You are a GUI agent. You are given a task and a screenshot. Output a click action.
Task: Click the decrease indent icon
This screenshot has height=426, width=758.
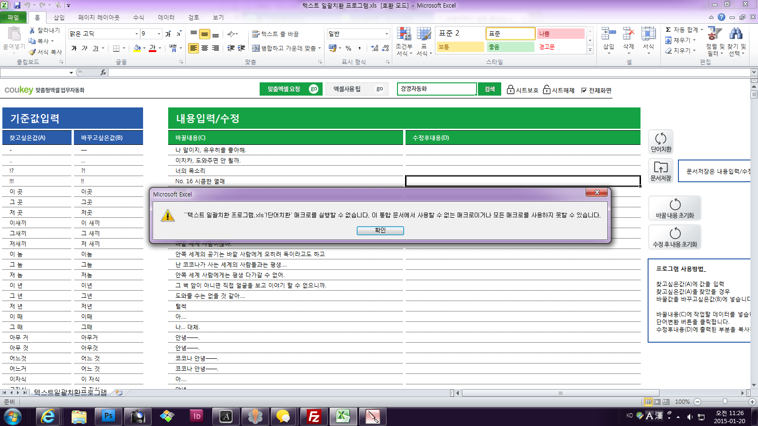[x=231, y=48]
